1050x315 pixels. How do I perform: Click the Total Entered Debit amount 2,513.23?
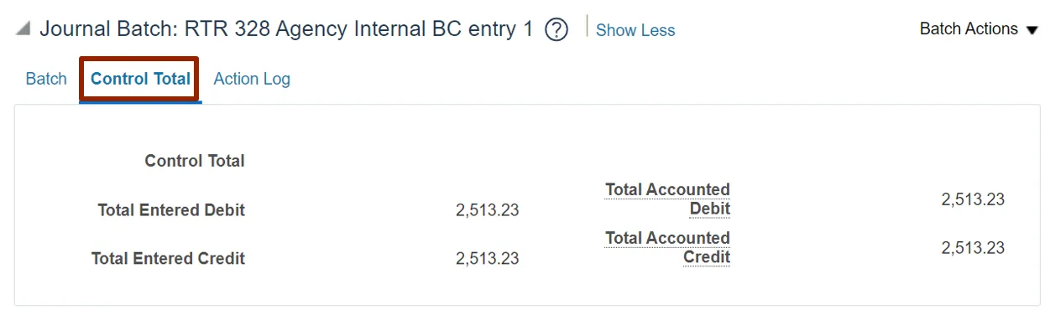[x=488, y=210]
